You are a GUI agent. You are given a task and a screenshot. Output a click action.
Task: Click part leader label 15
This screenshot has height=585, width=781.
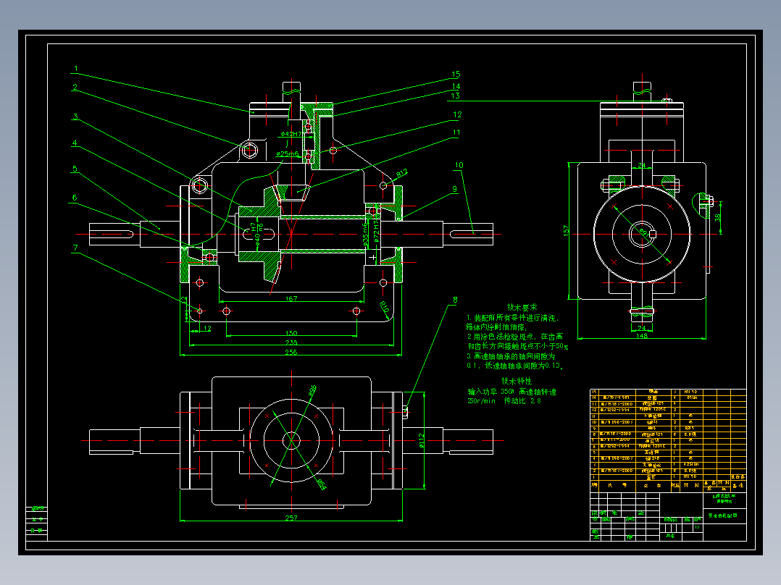[456, 74]
